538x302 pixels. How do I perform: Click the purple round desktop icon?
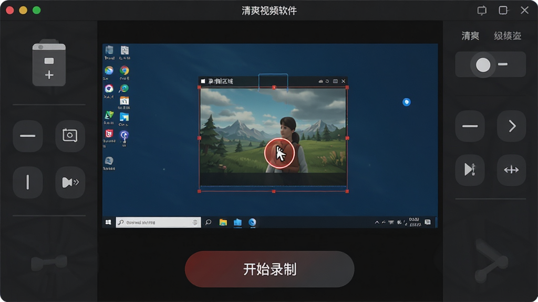pyautogui.click(x=124, y=136)
